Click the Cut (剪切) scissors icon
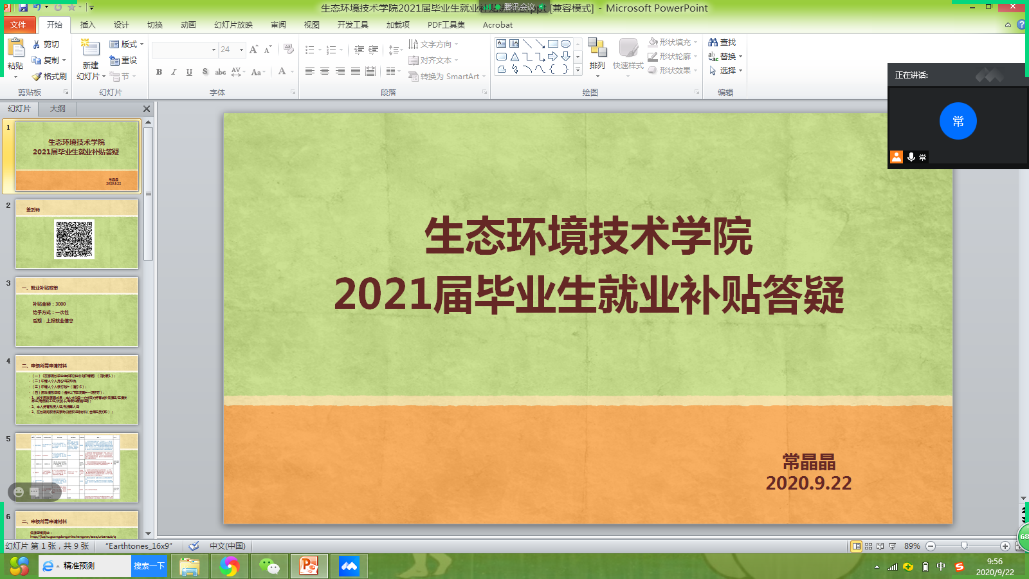1029x579 pixels. click(37, 44)
